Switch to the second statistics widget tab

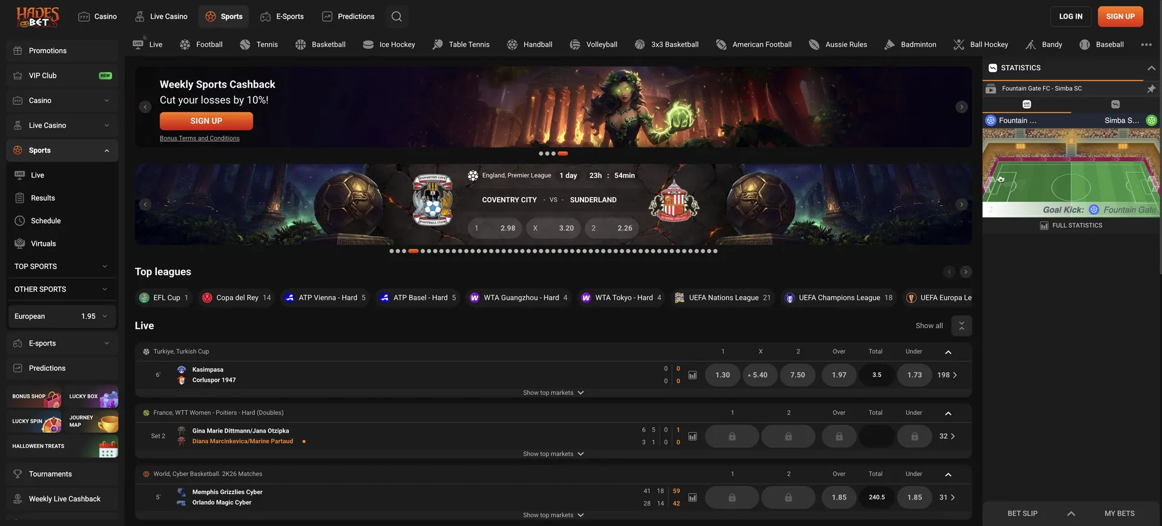1115,104
